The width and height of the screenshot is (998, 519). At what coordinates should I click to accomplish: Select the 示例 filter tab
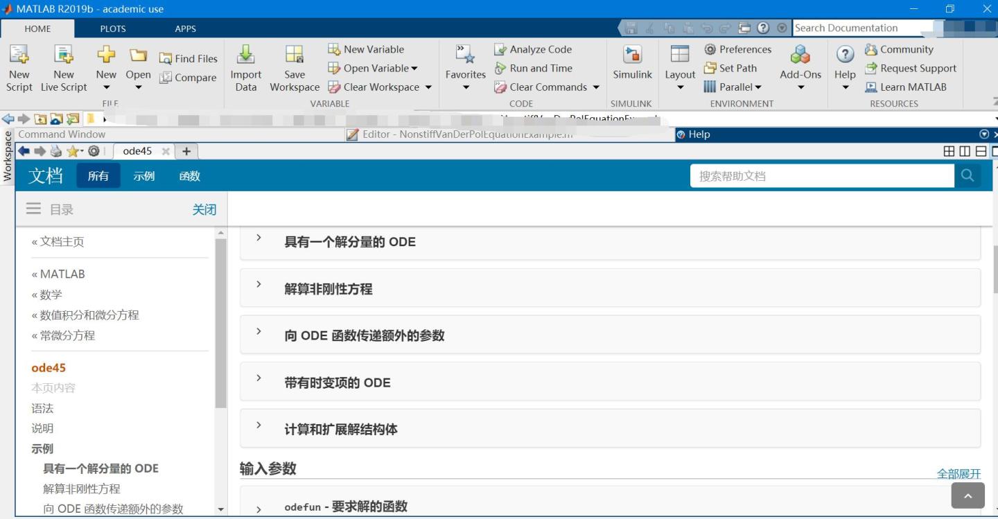(144, 176)
